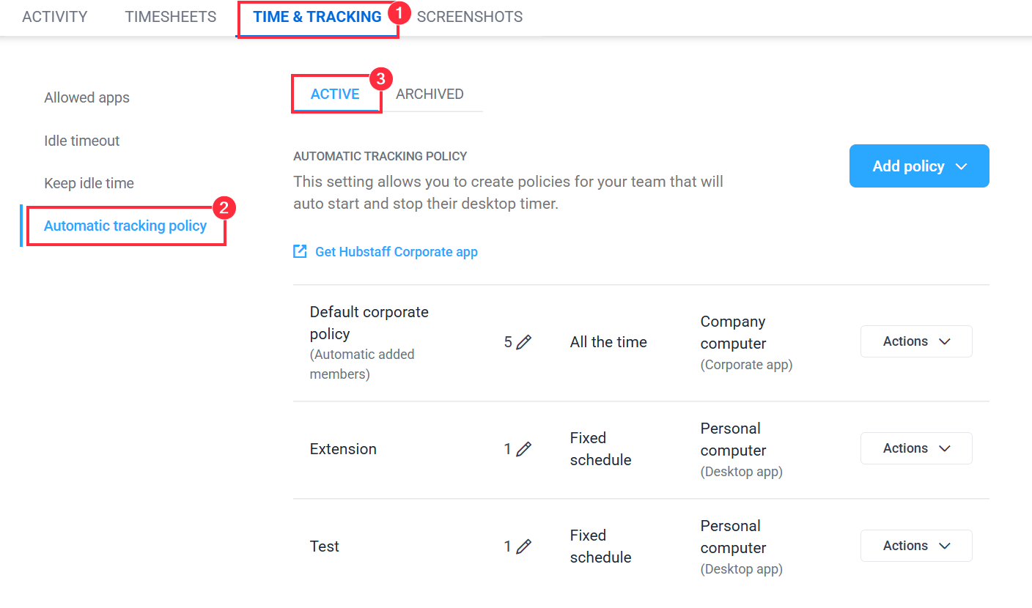Click the Add policy button
Screen dimensions: 1032x608
pyautogui.click(x=909, y=166)
